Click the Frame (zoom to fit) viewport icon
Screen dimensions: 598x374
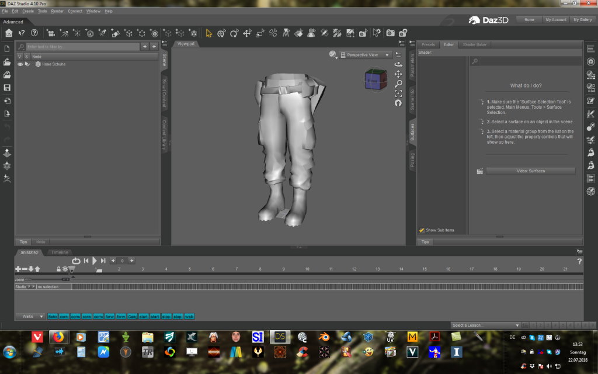tap(398, 93)
